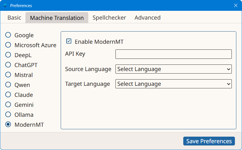Choose the Qwen engine option
This screenshot has height=150, width=242.
coord(8,85)
